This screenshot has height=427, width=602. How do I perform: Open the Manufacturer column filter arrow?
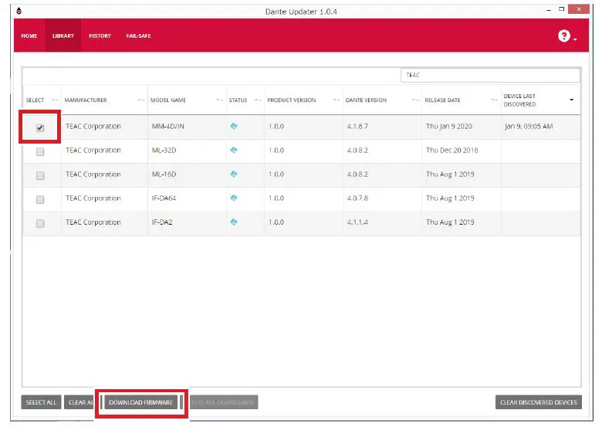140,100
